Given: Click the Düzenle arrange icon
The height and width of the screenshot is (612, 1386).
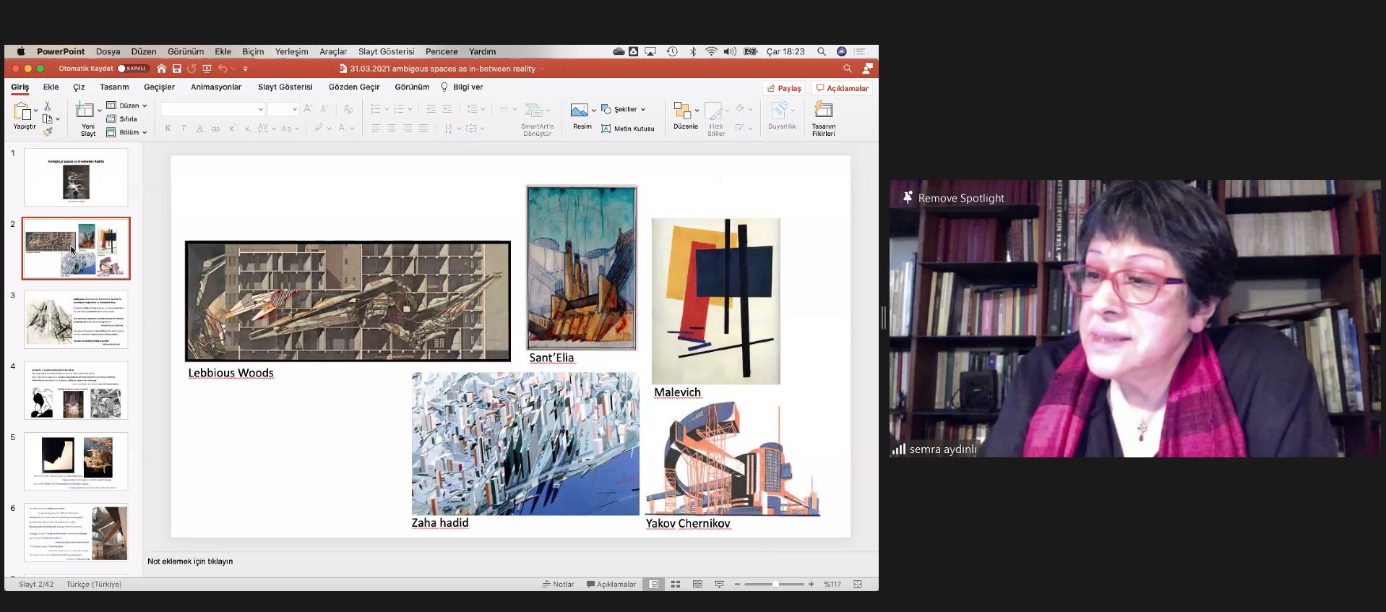Looking at the screenshot, I should click(x=681, y=110).
